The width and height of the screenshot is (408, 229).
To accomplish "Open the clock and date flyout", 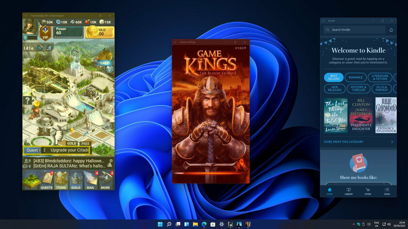I will 399,224.
